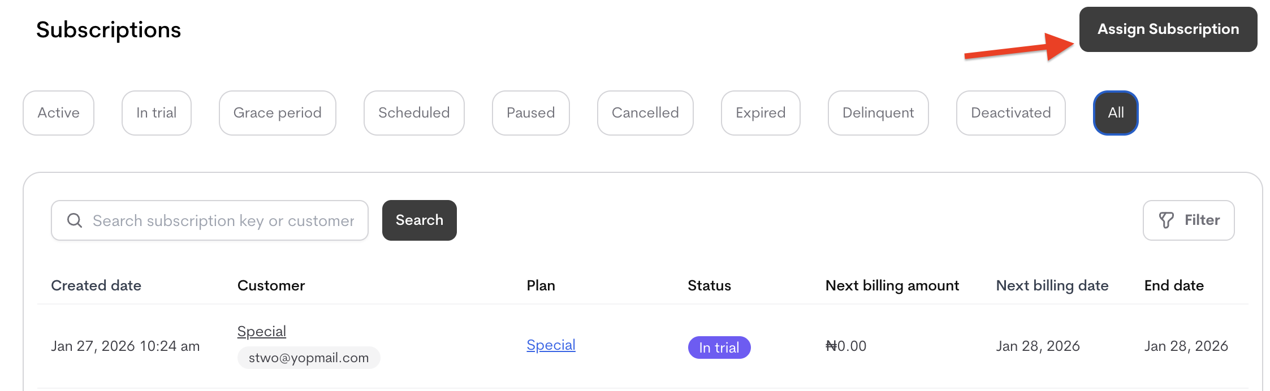
Task: Click the funnel filter icon
Action: tap(1166, 220)
